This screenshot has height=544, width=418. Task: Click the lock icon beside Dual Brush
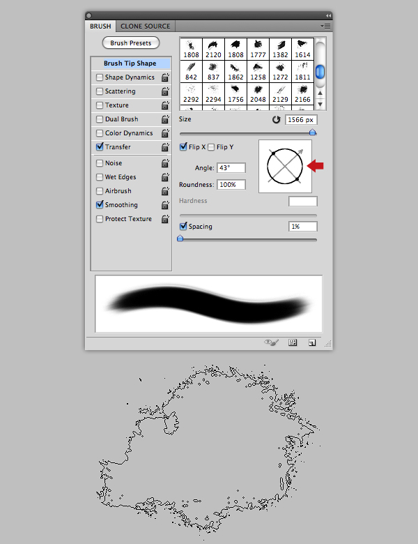tap(165, 119)
